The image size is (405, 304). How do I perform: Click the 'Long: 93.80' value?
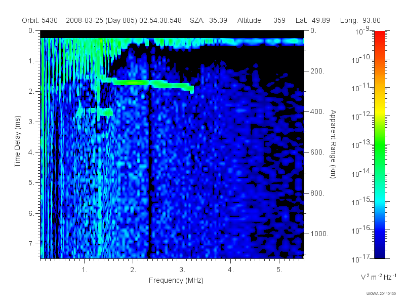coord(360,20)
